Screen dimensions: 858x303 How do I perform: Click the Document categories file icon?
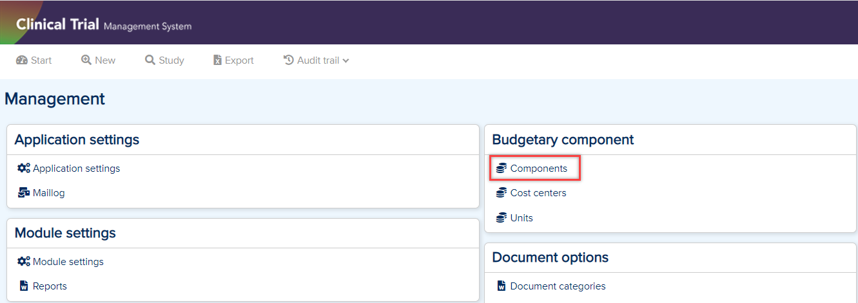pyautogui.click(x=502, y=286)
